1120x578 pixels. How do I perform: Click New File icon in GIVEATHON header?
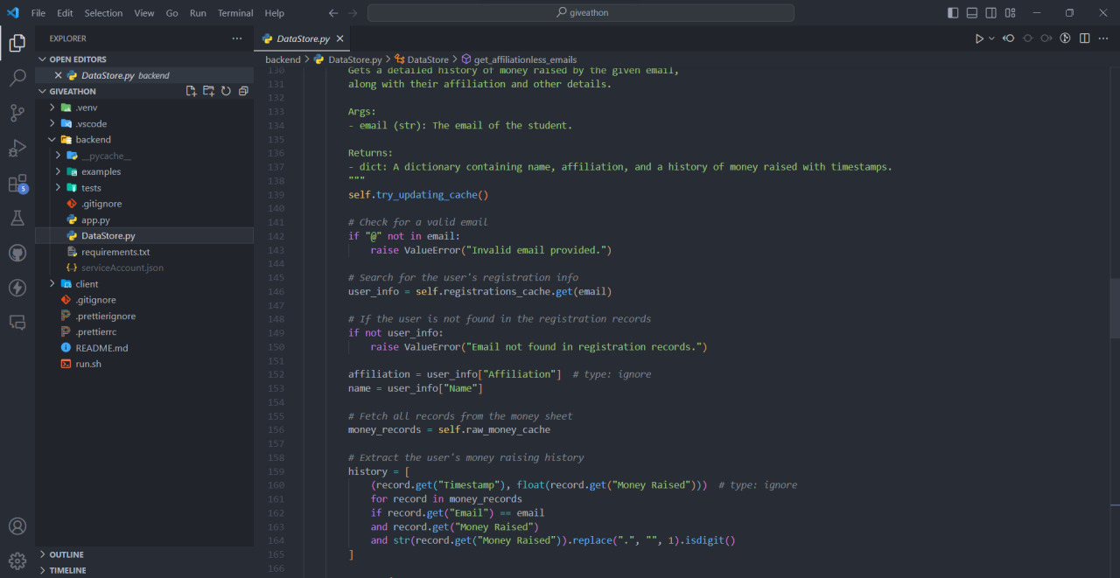192,91
